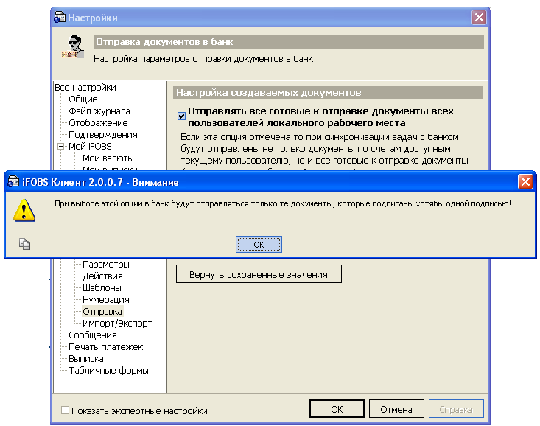
Task: Select 'Сообщения' in the settings tree
Action: point(93,335)
